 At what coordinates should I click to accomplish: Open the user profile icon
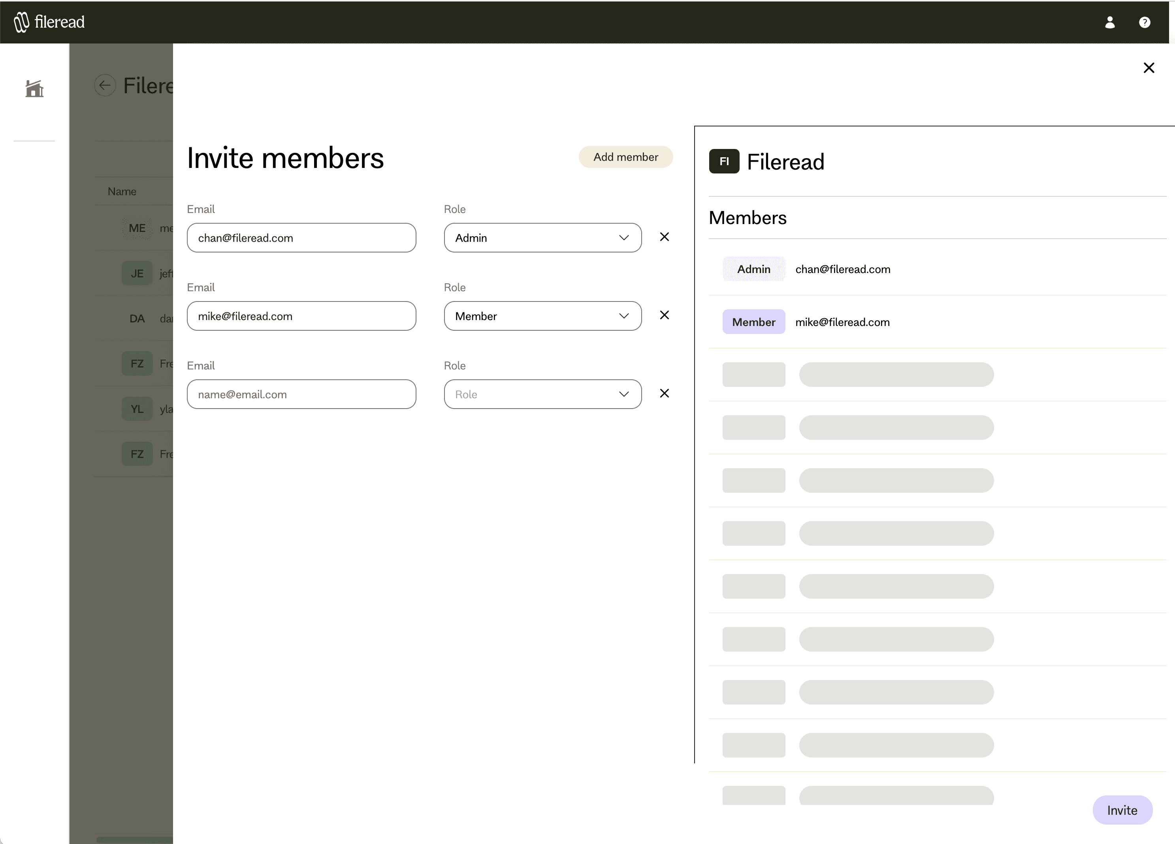[x=1110, y=22]
